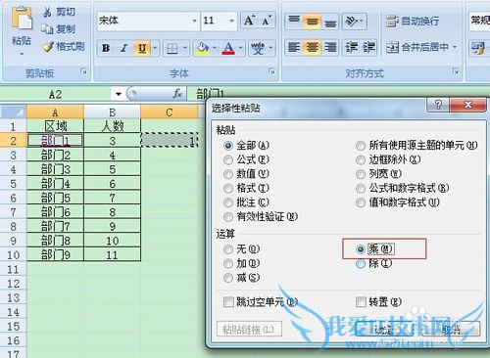The height and width of the screenshot is (358, 490).
Task: Expand the Alignment (对齐方式) group launcher
Action: click(x=456, y=71)
